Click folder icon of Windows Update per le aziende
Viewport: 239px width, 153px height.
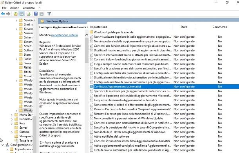[x=91, y=32]
